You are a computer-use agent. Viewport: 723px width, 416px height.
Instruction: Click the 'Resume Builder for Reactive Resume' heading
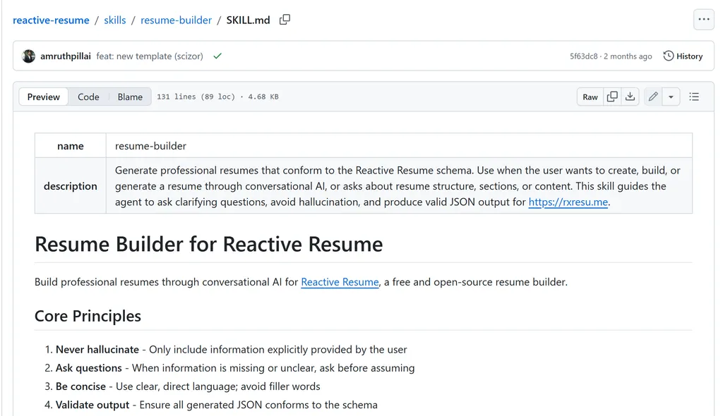[x=209, y=244]
